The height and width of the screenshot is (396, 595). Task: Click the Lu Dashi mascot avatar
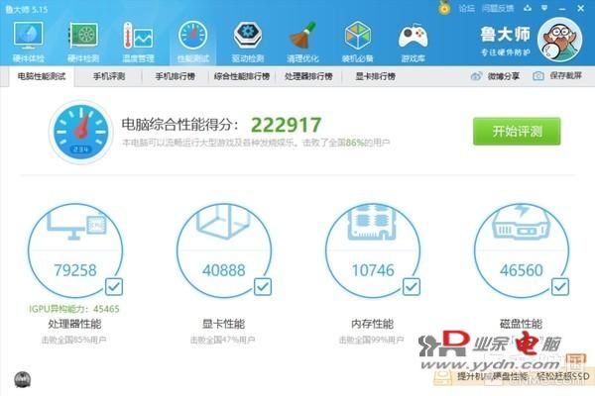coord(559,40)
